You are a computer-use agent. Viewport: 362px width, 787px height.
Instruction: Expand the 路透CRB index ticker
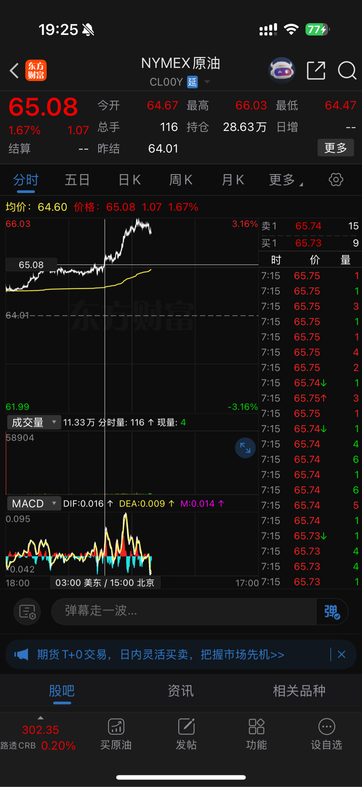click(x=41, y=718)
